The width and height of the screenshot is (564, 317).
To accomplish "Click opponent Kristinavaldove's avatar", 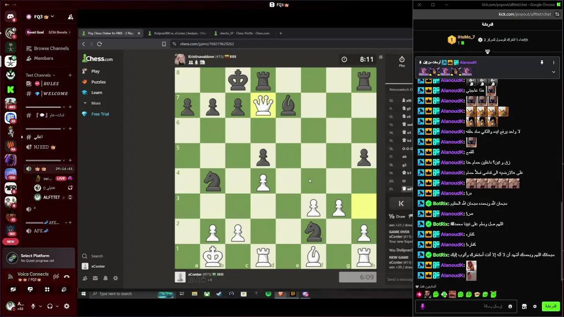I will coord(180,59).
